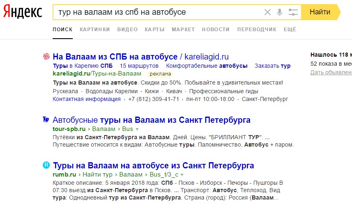
Task: Clear the search query with the X icon
Action: [x=267, y=12]
